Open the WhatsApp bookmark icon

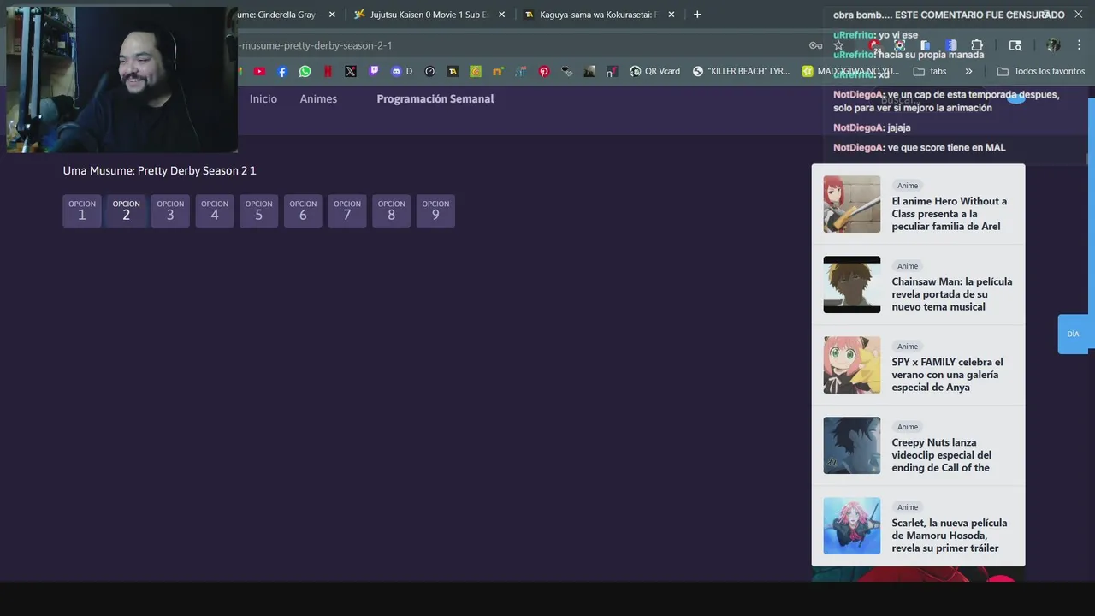305,72
